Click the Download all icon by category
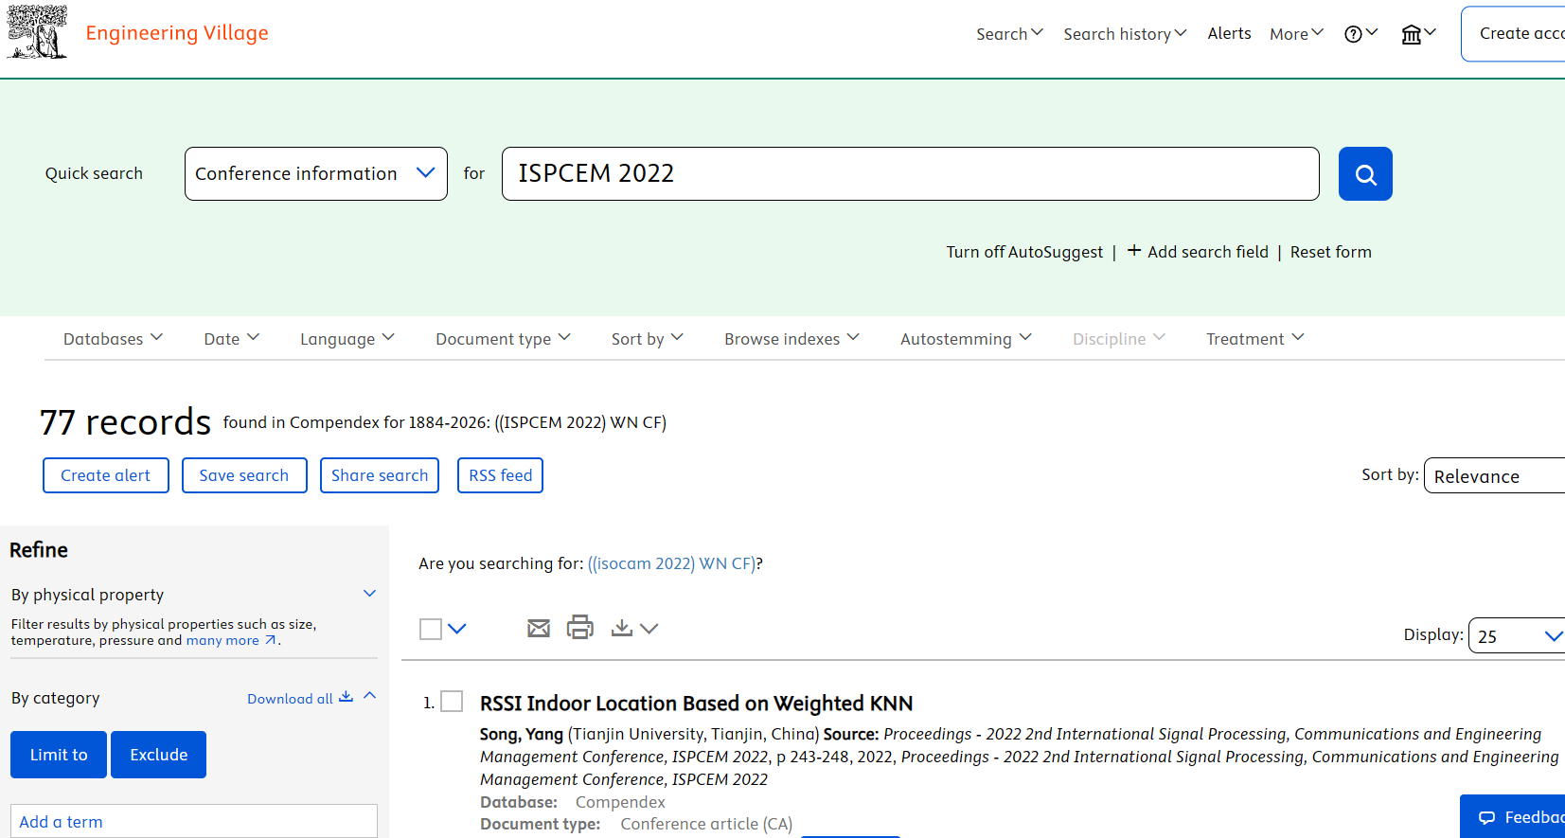 (347, 697)
